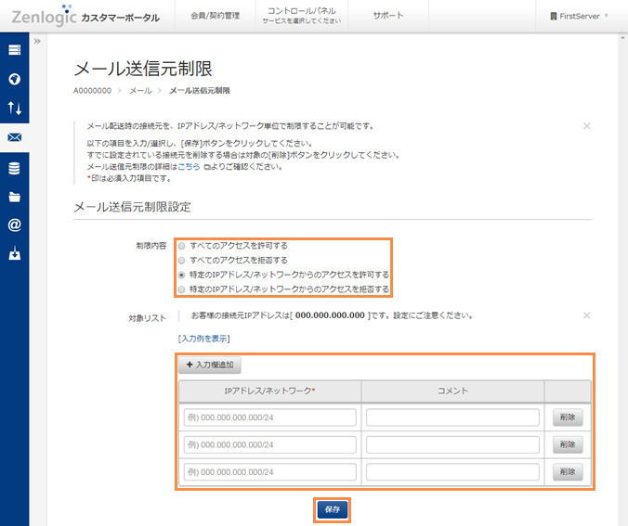Focus third row IP address field

[x=270, y=472]
